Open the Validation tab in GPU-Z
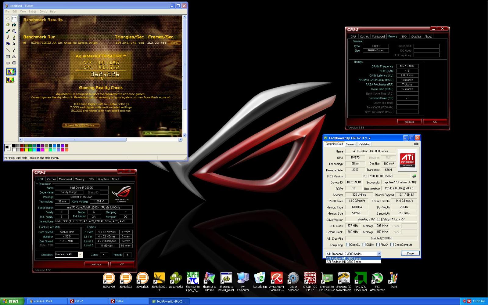Viewport: 488px width, 305px height. (364, 144)
